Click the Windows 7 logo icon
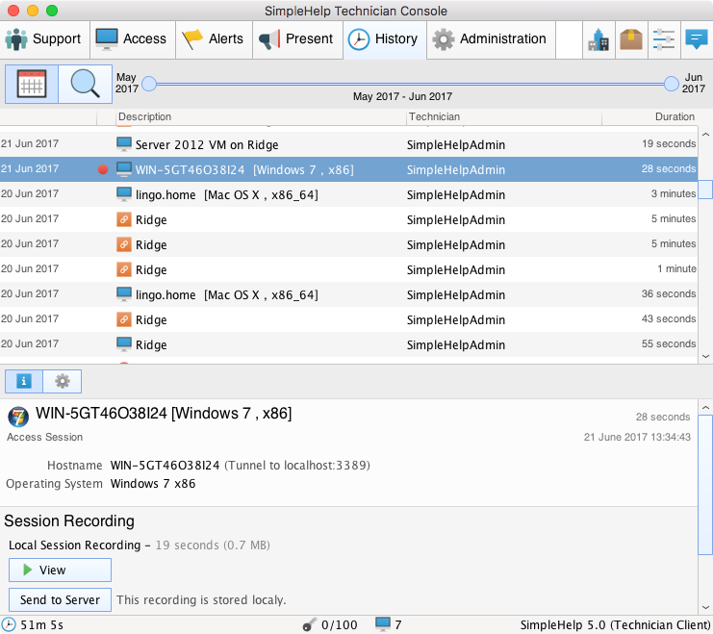 18,417
